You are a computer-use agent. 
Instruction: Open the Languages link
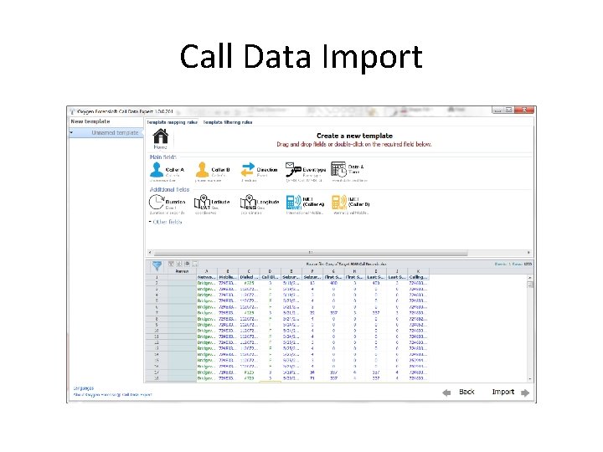(84, 388)
